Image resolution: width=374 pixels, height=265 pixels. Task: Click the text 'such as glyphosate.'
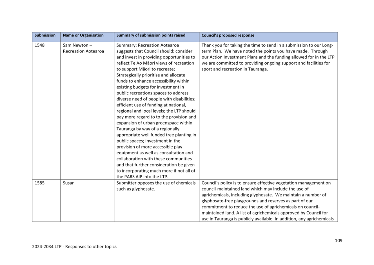pos(136,189)
